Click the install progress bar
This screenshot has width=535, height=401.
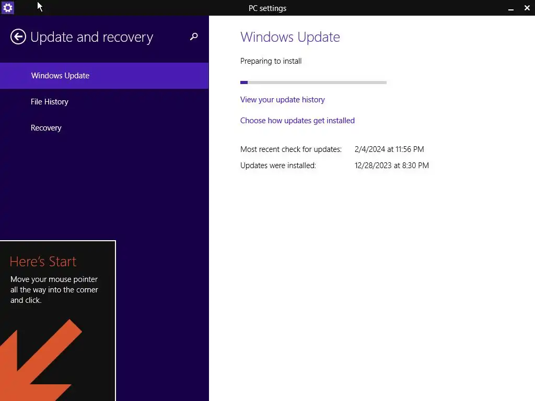tap(313, 82)
